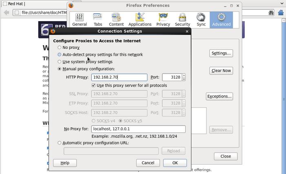286x174 pixels.
Task: Click the binoculars search icon in browser
Action: pos(271,13)
